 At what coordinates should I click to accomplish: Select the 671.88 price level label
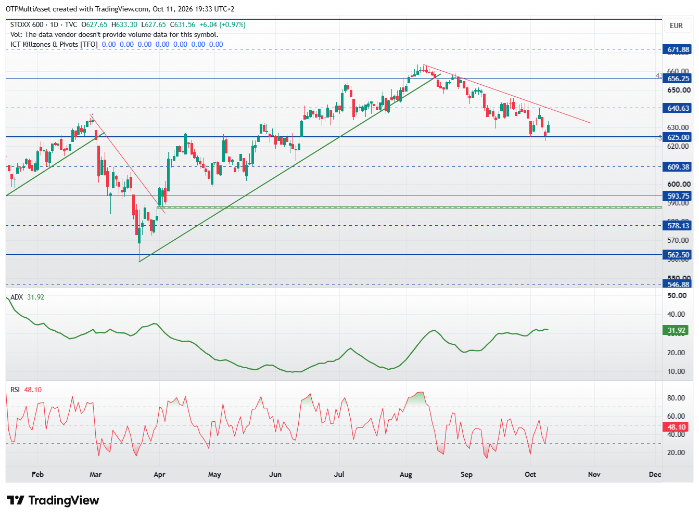[x=678, y=50]
